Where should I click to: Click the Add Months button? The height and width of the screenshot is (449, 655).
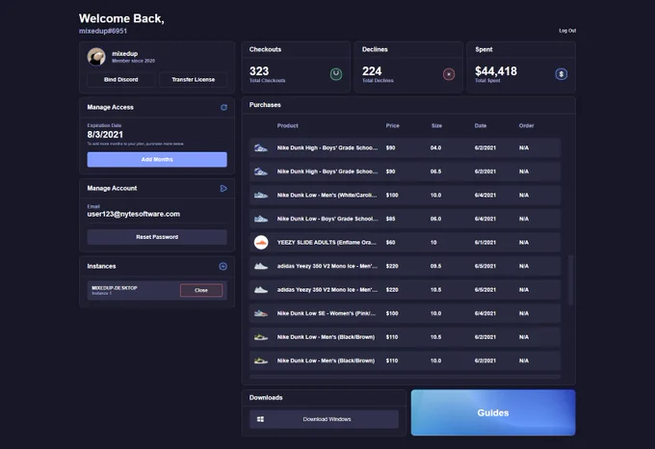(157, 160)
